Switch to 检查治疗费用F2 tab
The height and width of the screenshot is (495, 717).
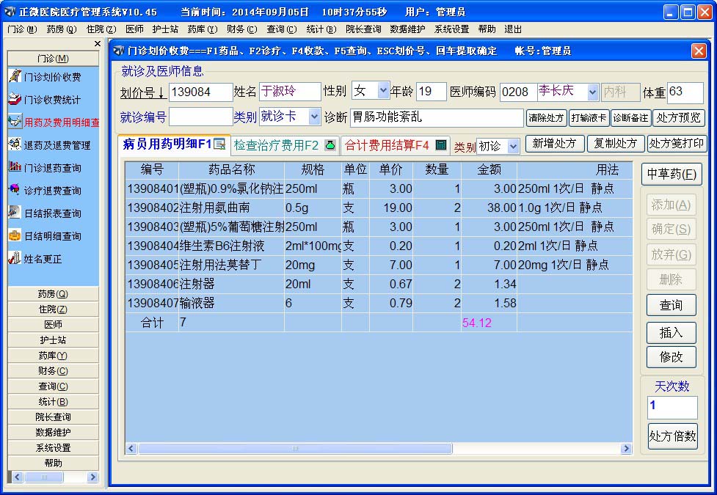[x=285, y=145]
